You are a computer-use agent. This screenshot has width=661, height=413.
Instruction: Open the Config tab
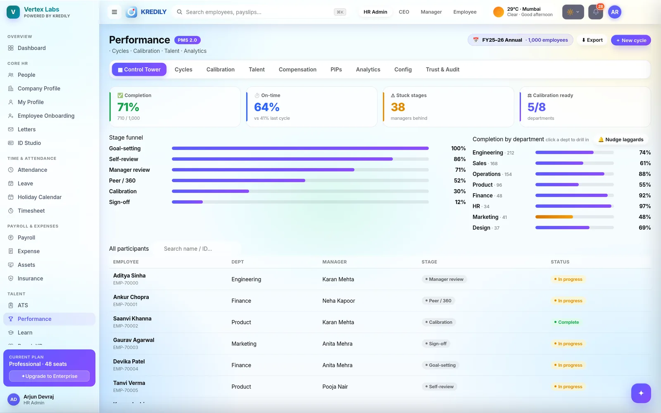403,69
